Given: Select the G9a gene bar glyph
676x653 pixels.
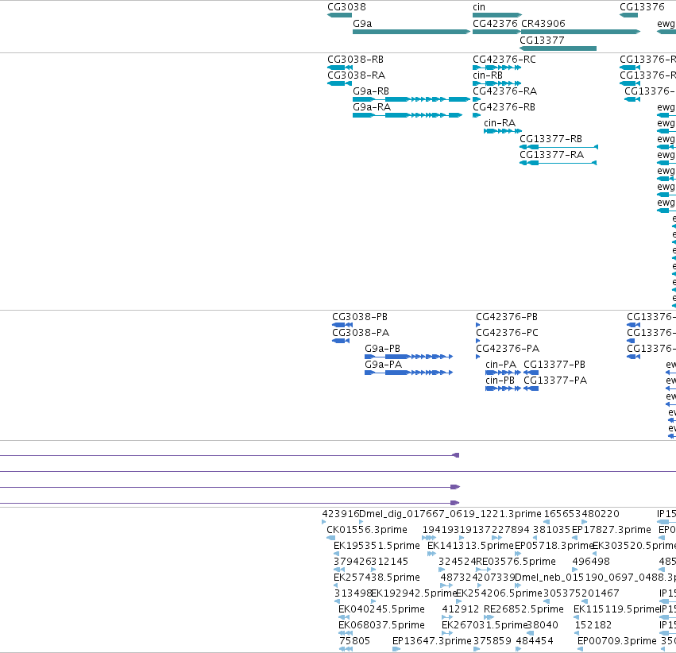Looking at the screenshot, I should tap(411, 32).
